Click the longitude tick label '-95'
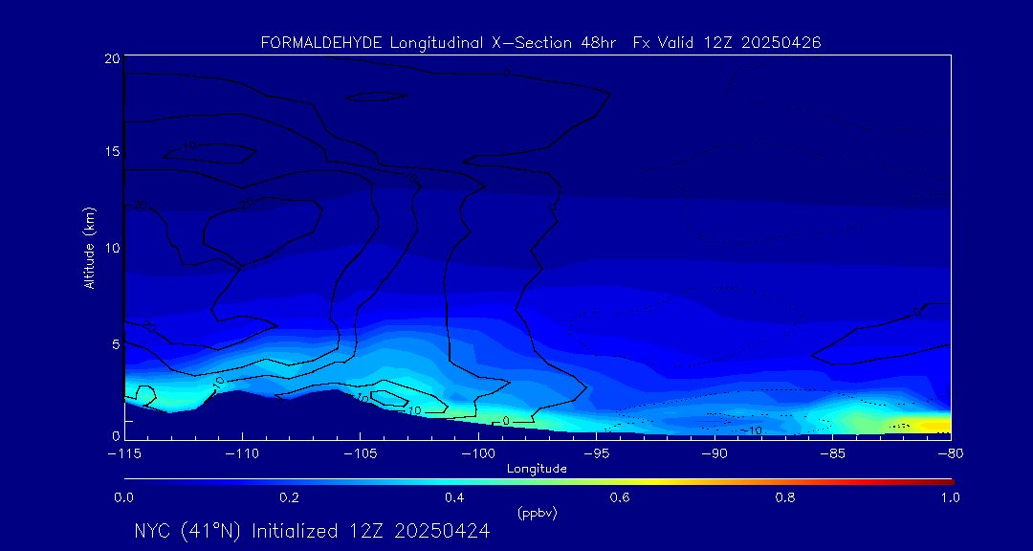1033x551 pixels. click(x=596, y=454)
